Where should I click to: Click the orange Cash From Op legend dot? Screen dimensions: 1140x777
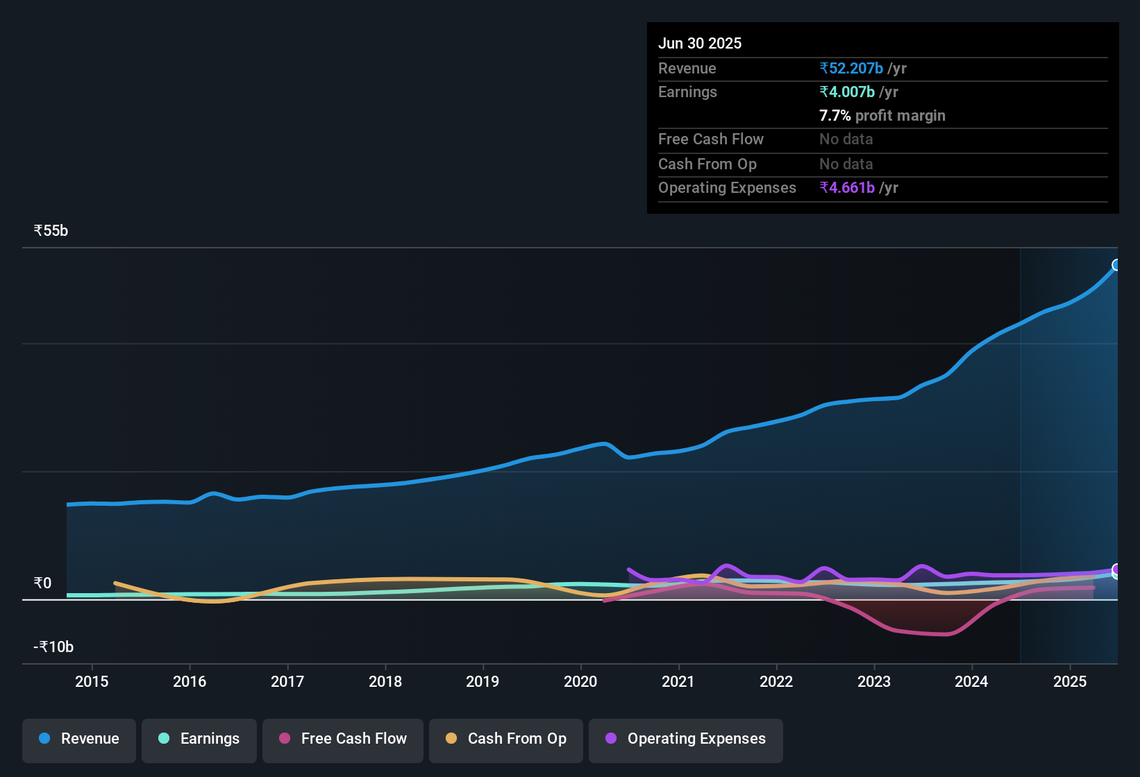click(x=451, y=739)
